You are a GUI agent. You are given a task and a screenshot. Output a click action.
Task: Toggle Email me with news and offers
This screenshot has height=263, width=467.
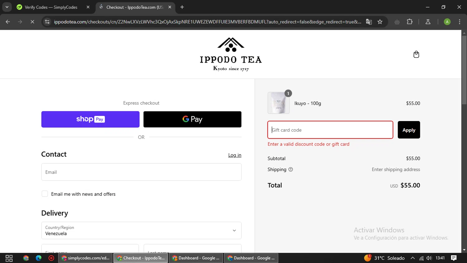[x=45, y=194]
